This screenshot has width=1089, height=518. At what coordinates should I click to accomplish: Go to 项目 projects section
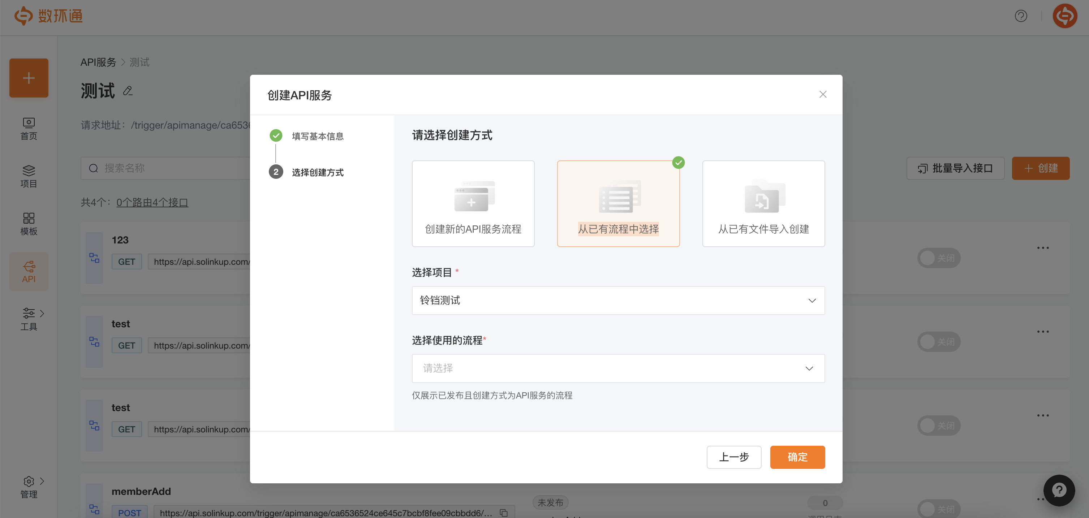click(29, 176)
